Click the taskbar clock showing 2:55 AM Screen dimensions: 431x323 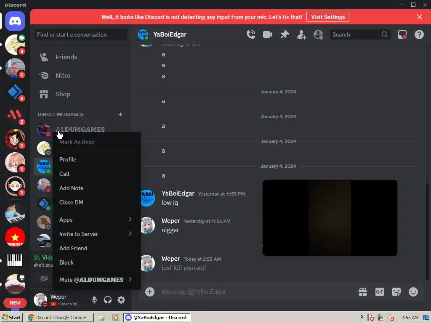click(x=410, y=318)
